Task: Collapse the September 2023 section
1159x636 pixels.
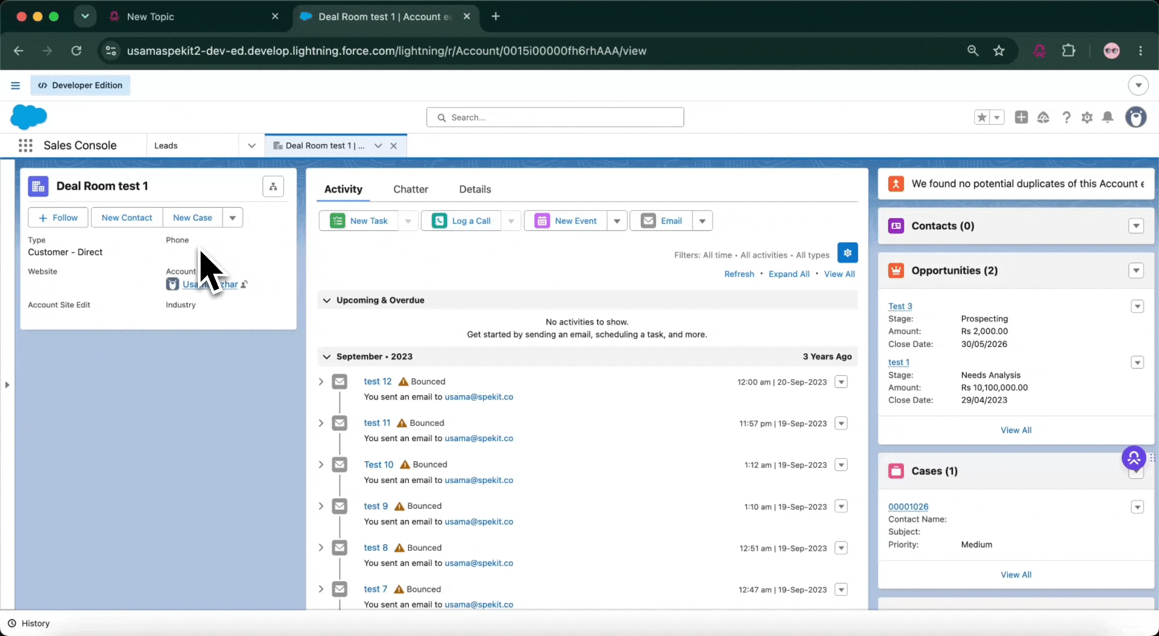Action: coord(327,357)
